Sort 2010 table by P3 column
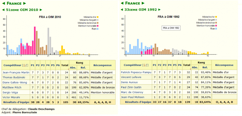Screen dimensions: 242x116 click(x=43, y=65)
